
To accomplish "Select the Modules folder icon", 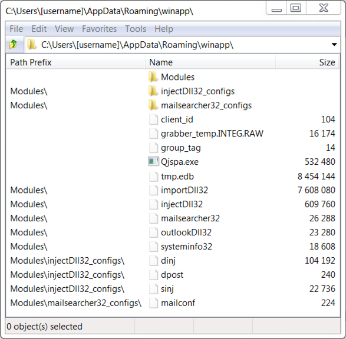I will pyautogui.click(x=153, y=77).
